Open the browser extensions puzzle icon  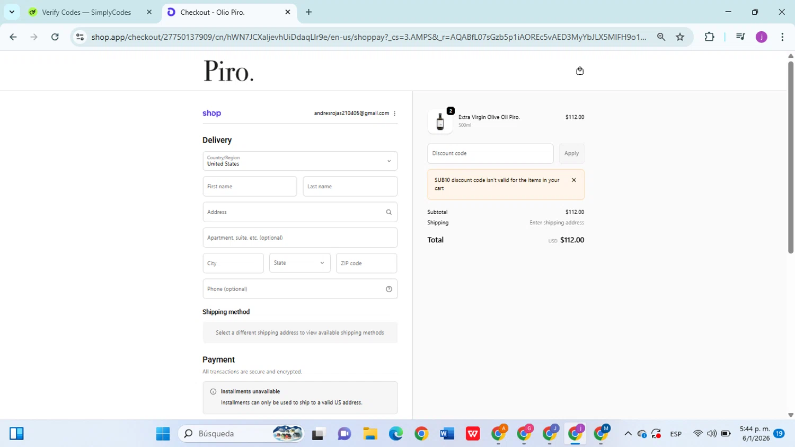click(x=709, y=37)
